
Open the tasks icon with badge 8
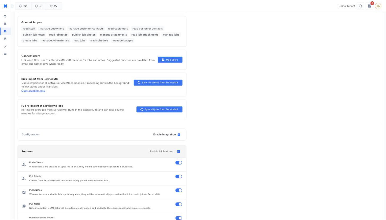[x=370, y=6]
